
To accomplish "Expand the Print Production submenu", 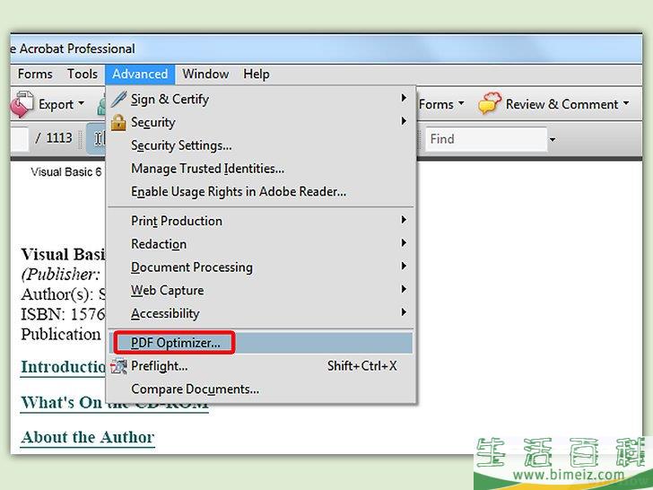I will click(x=177, y=221).
